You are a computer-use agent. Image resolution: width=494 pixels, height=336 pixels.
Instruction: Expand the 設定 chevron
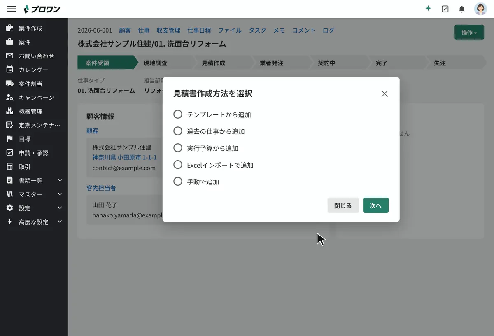[x=60, y=208]
